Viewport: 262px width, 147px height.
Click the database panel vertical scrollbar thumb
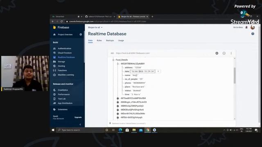(235, 75)
